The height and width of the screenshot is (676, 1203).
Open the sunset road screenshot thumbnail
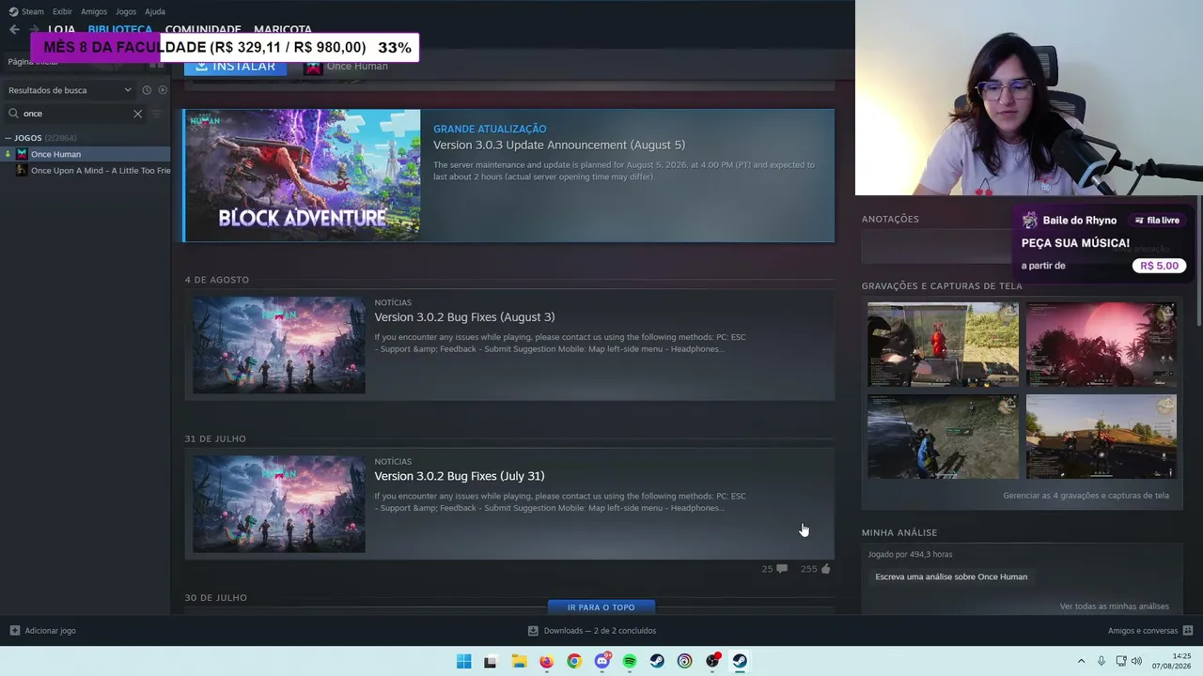[x=1101, y=437]
